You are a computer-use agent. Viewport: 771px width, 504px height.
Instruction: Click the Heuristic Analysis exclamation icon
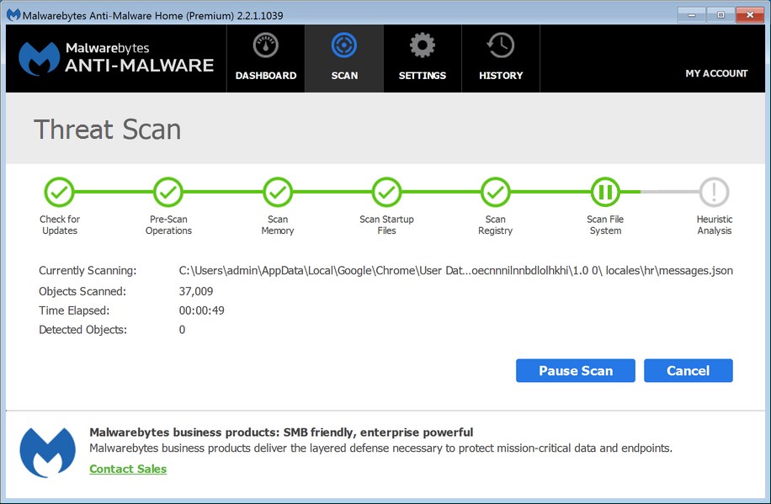coord(714,192)
